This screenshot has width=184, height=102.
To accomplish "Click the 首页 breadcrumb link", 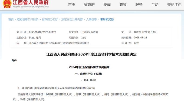I will pos(11,19).
